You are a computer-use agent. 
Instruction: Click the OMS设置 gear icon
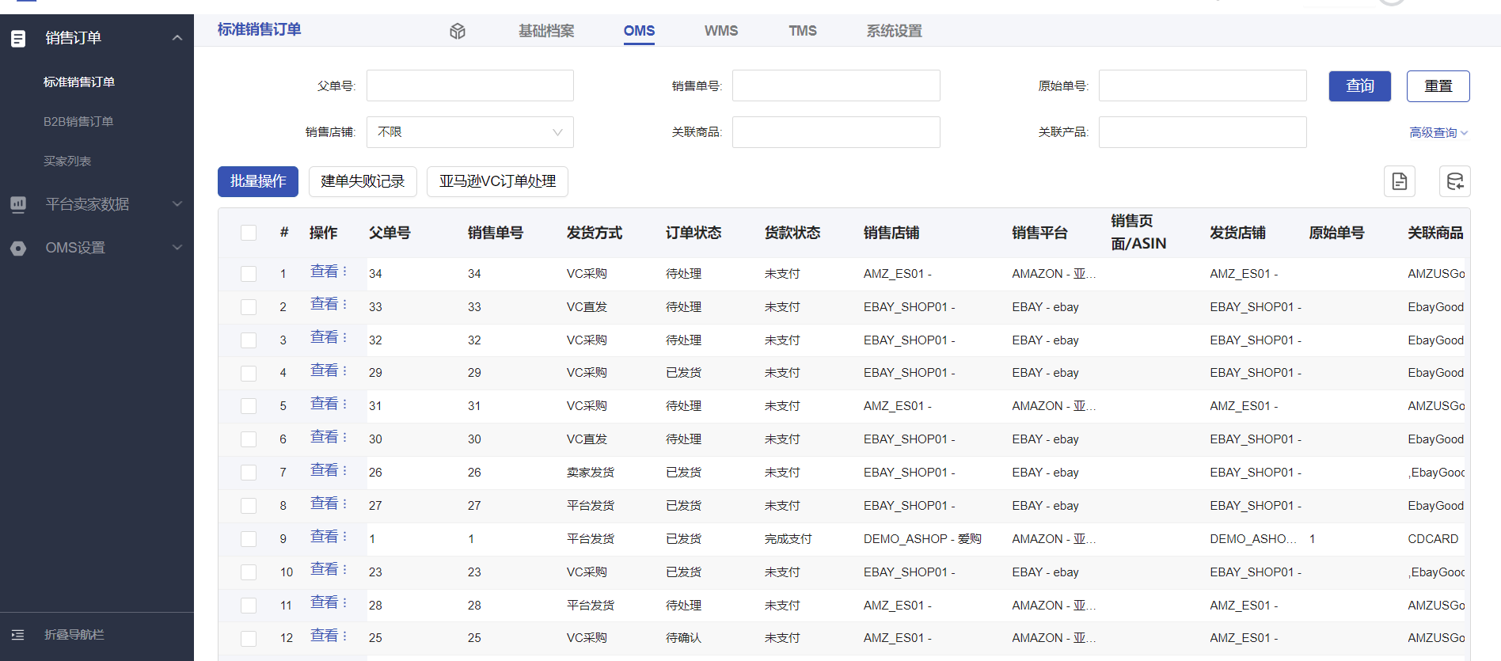click(18, 248)
